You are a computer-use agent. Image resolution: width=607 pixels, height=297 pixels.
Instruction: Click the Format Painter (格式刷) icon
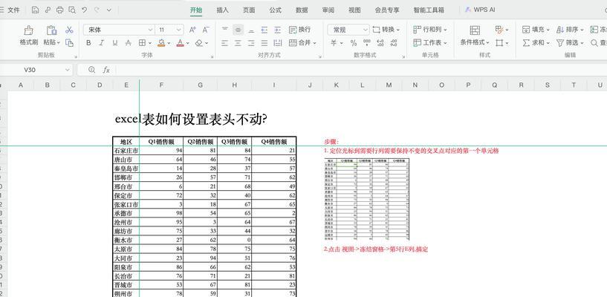tap(29, 30)
